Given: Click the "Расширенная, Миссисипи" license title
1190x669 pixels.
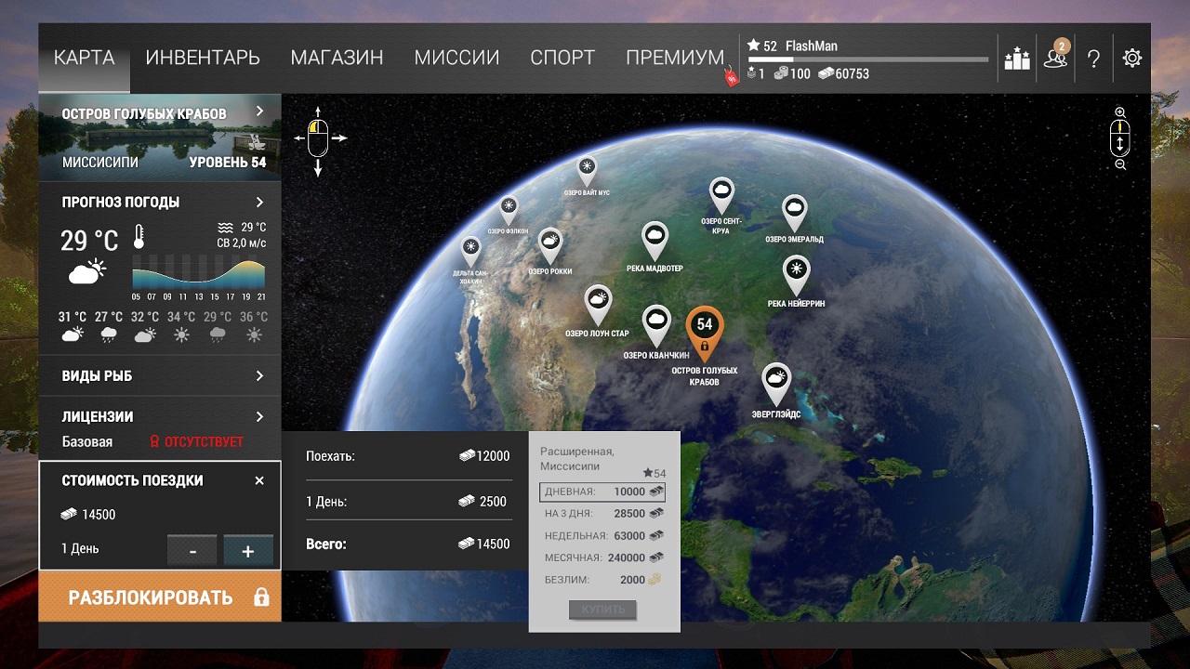Looking at the screenshot, I should (577, 459).
